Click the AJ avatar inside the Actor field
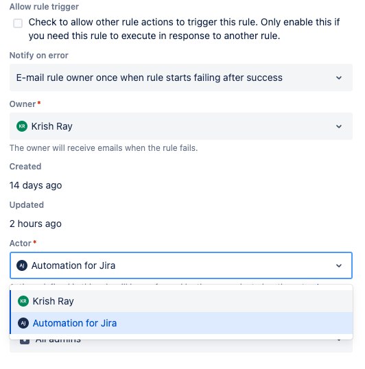The image size is (365, 369). [x=22, y=265]
